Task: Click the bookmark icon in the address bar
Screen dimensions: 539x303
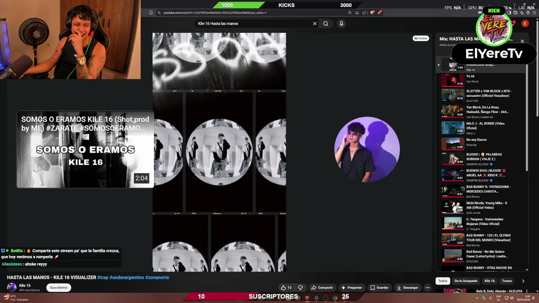Action: point(151,13)
